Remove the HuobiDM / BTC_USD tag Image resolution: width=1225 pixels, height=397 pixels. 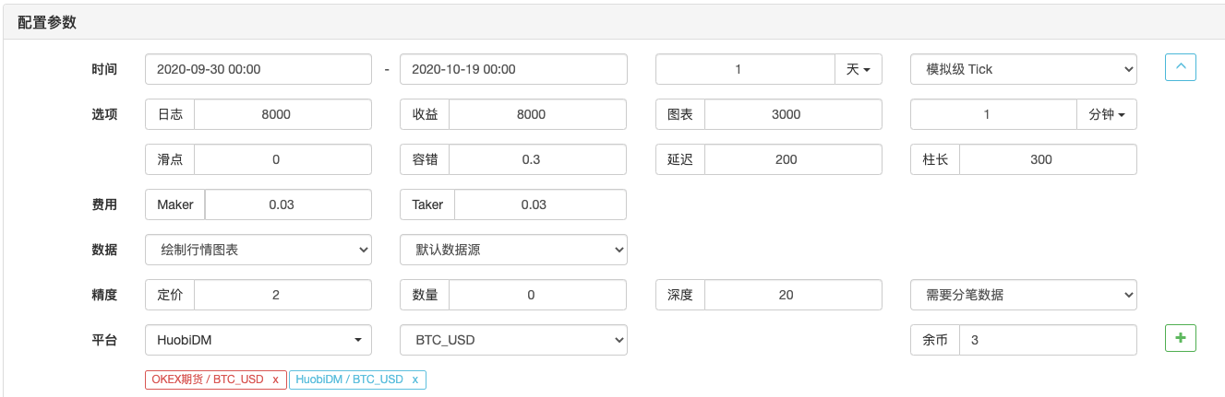pyautogui.click(x=415, y=379)
